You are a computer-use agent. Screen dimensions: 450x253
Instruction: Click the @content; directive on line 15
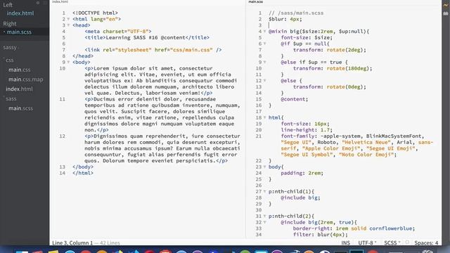pos(294,99)
